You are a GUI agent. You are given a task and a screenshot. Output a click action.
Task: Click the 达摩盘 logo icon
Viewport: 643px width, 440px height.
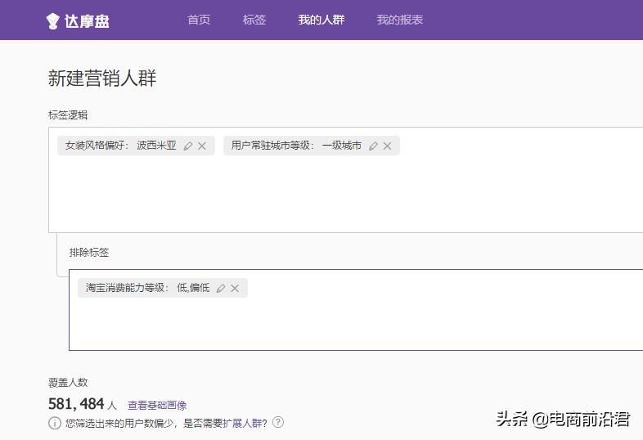click(x=53, y=20)
